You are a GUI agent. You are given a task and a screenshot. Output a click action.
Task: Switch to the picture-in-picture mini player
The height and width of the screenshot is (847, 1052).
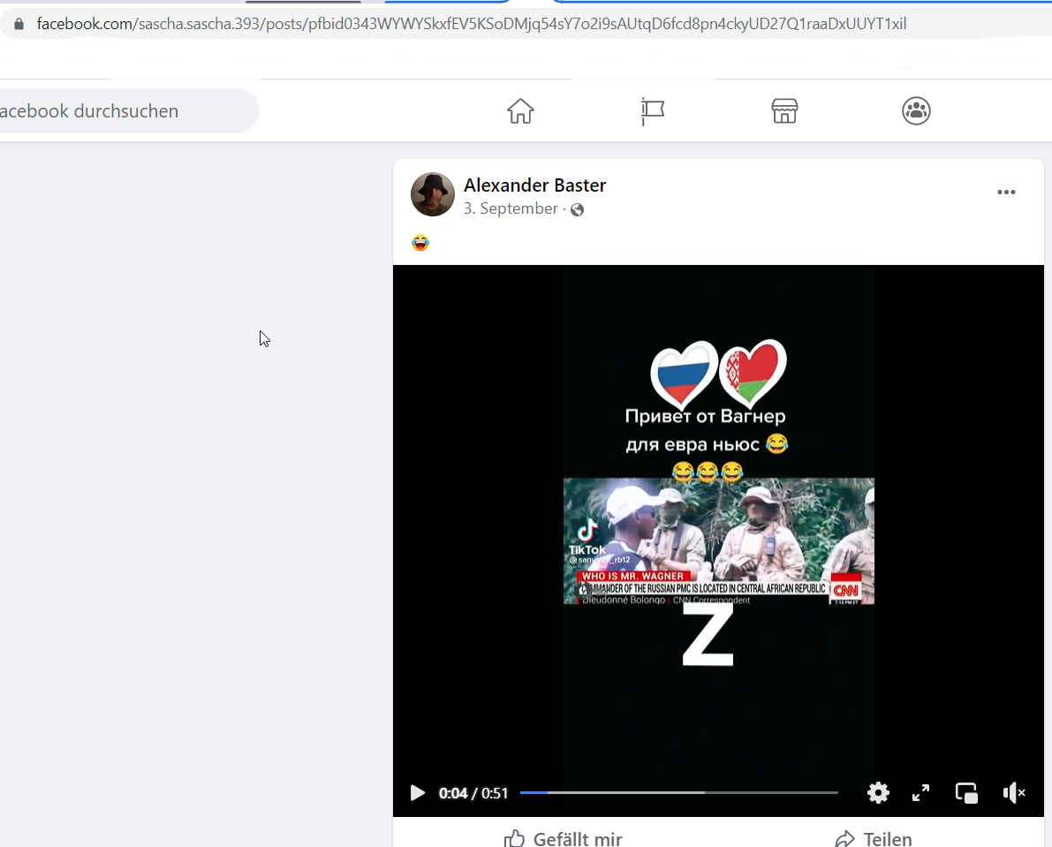966,792
